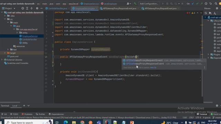Go to next highlighted error arrow
Screen dimensions: 221x124
point(201,13)
